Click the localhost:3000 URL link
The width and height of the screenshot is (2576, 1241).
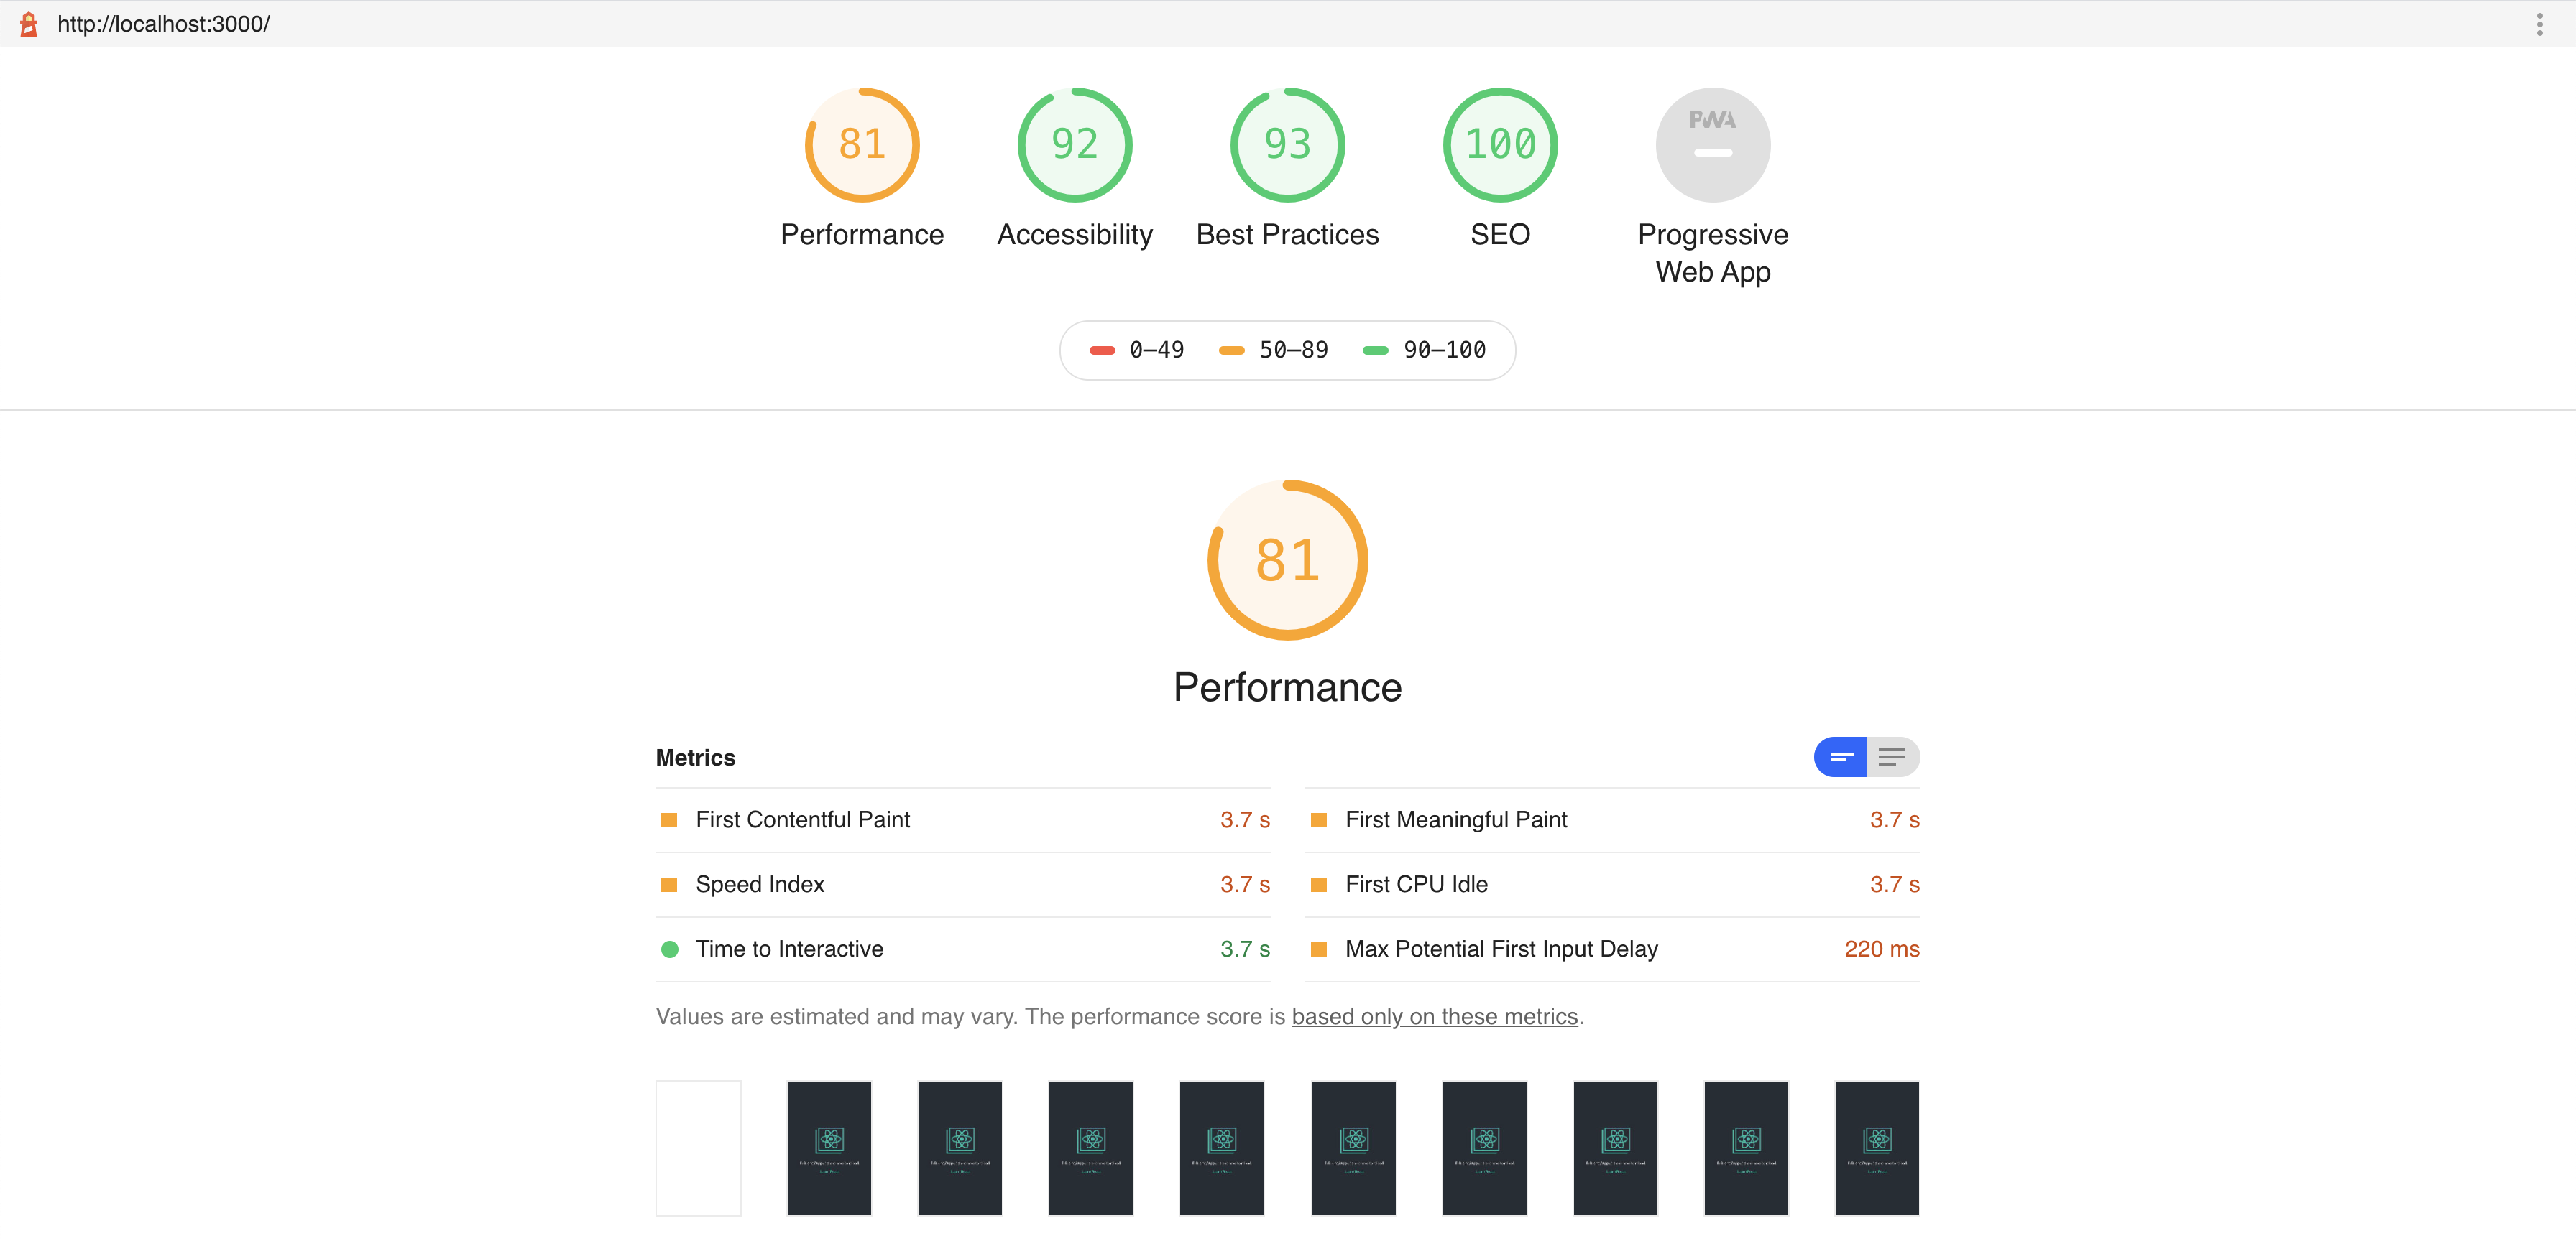tap(163, 24)
